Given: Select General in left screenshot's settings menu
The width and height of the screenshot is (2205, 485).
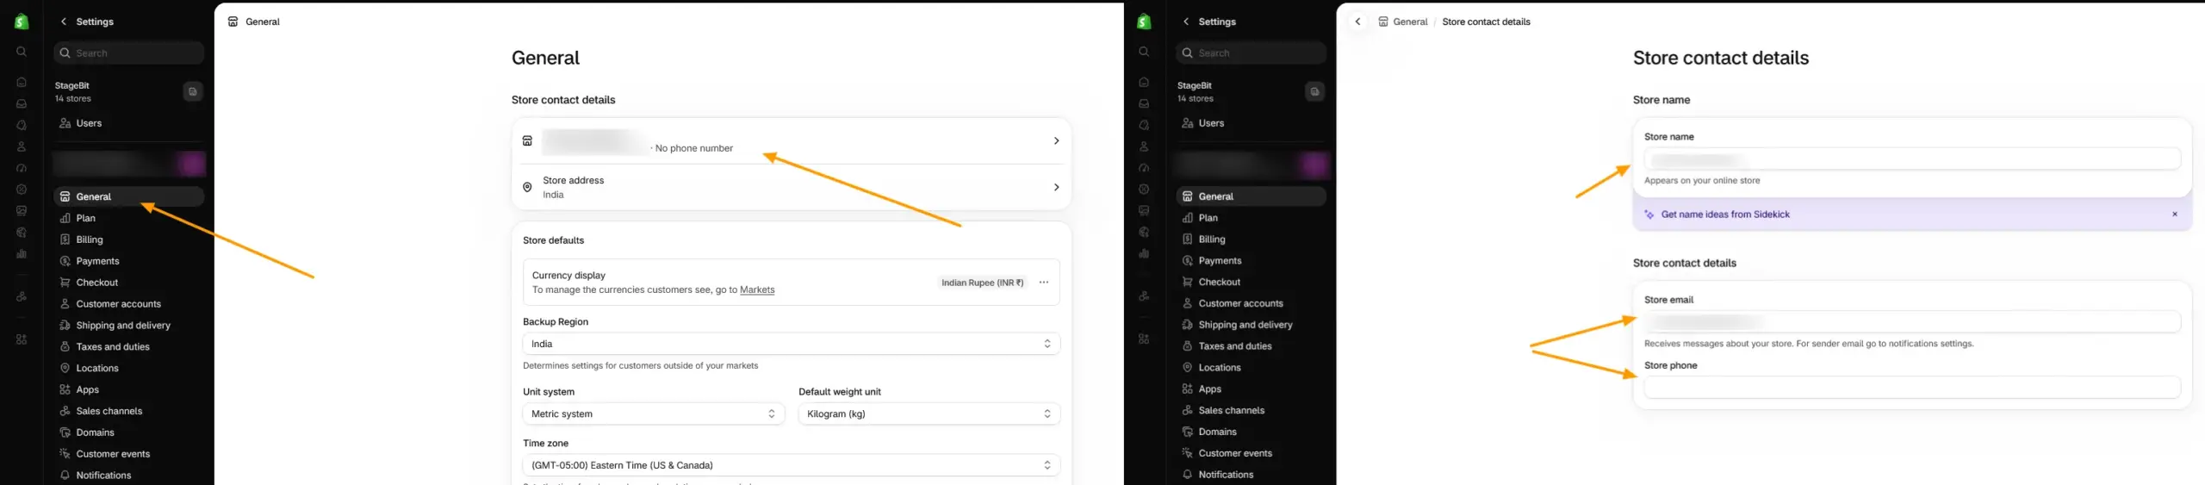Looking at the screenshot, I should point(128,196).
